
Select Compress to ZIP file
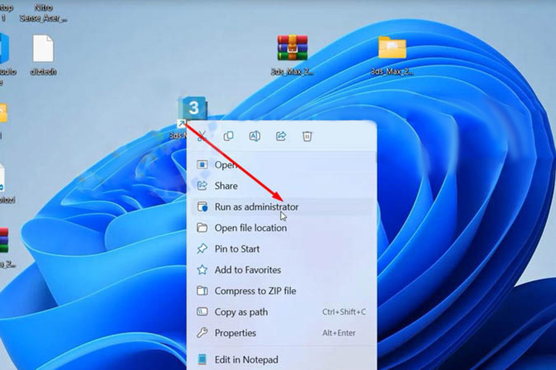click(255, 290)
